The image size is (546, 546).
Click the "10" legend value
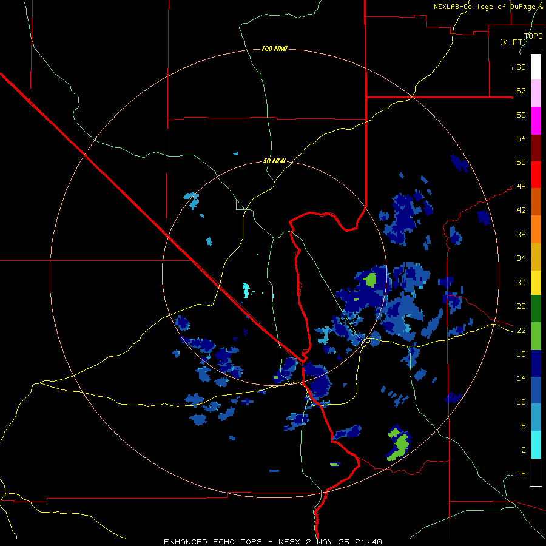tap(521, 402)
